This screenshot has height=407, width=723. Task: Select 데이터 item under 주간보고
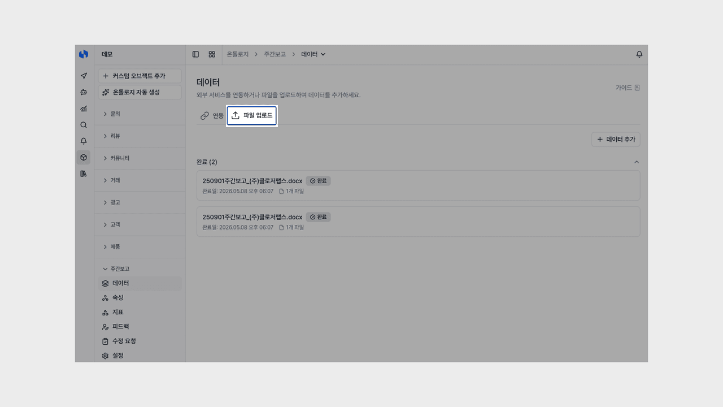(140, 283)
